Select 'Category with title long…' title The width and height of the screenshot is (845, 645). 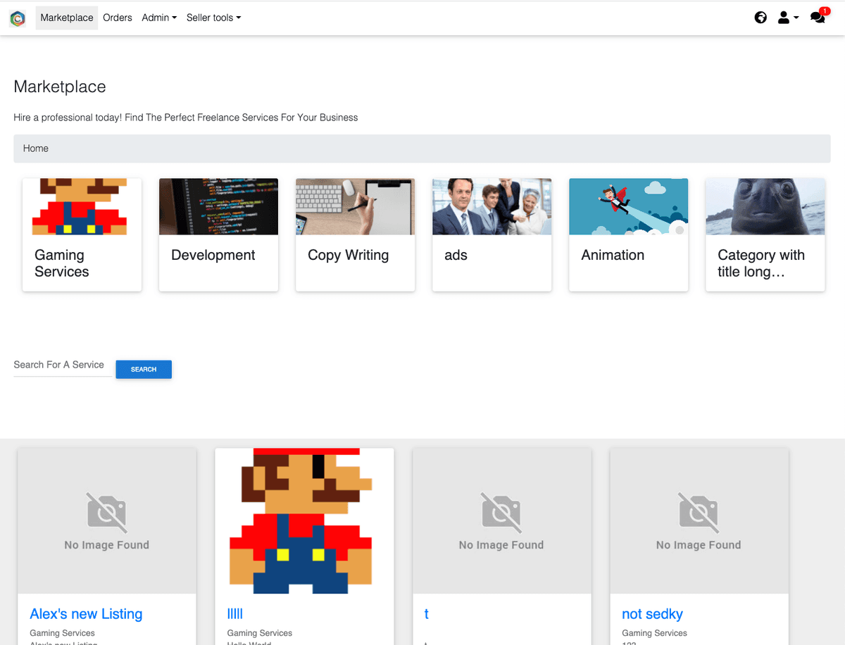(x=761, y=263)
